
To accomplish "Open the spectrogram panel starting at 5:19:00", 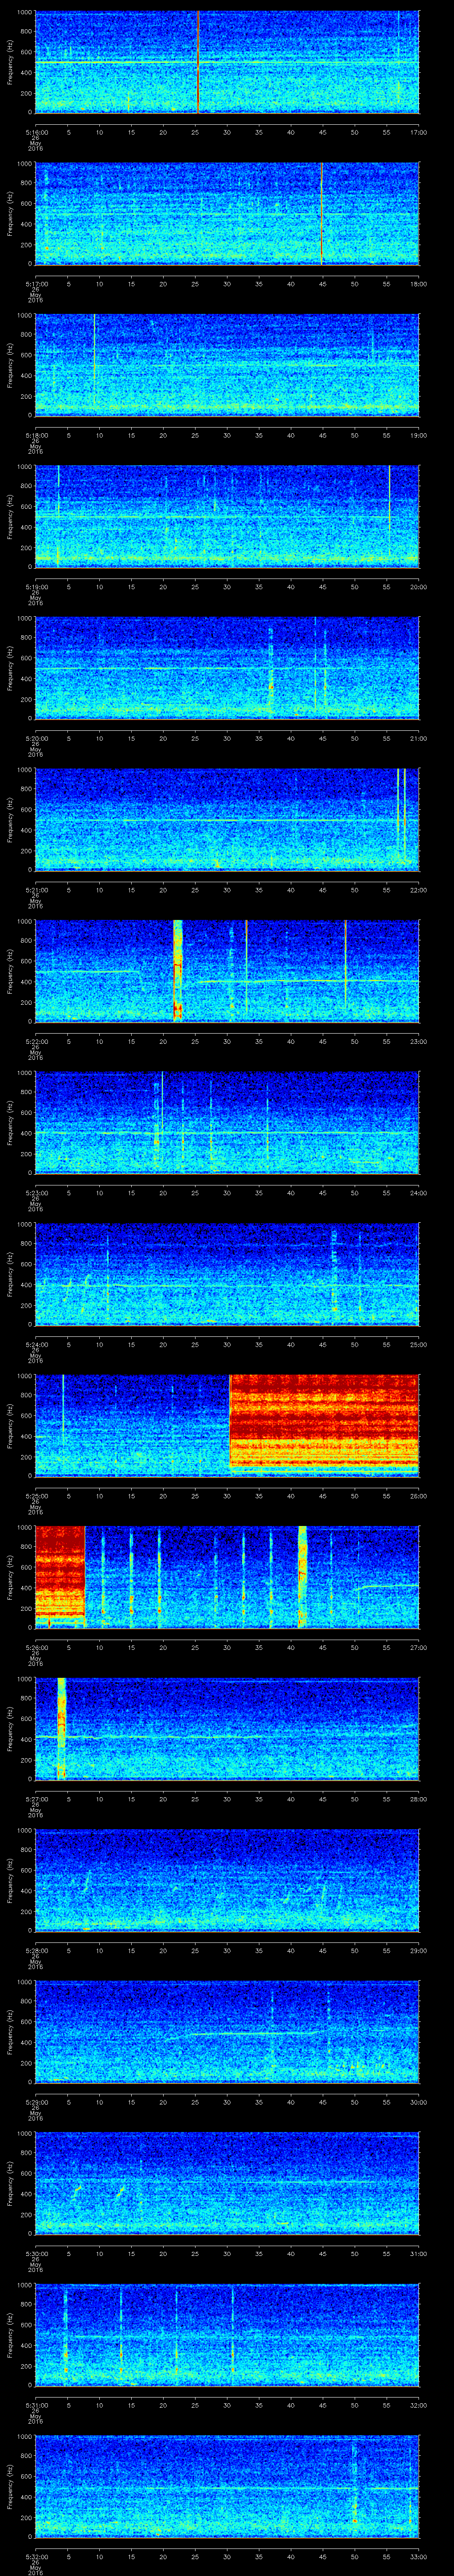I will (227, 516).
